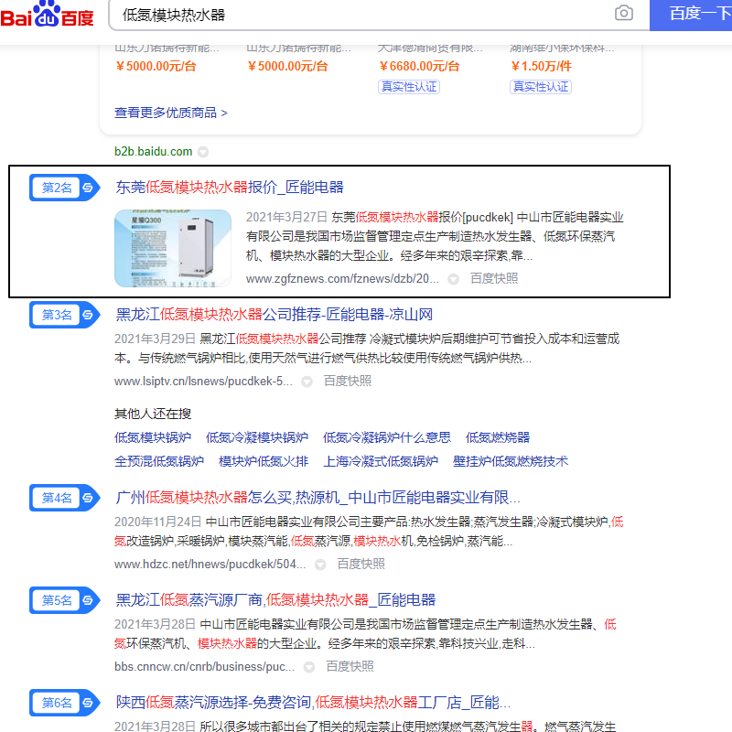The height and width of the screenshot is (732, 732).
Task: Open 黑龙江低氮模块热水器公司推荐 result title
Action: (x=274, y=315)
